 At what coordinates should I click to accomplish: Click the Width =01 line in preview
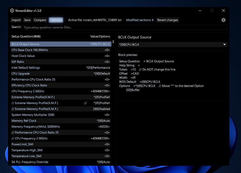pyautogui.click(x=127, y=78)
